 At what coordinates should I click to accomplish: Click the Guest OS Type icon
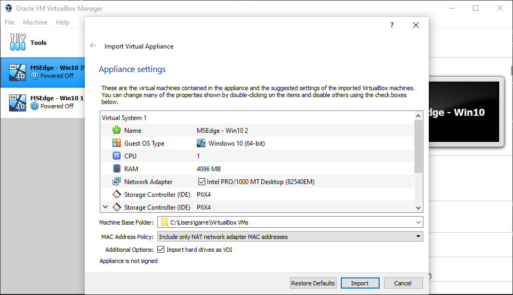[x=116, y=143]
